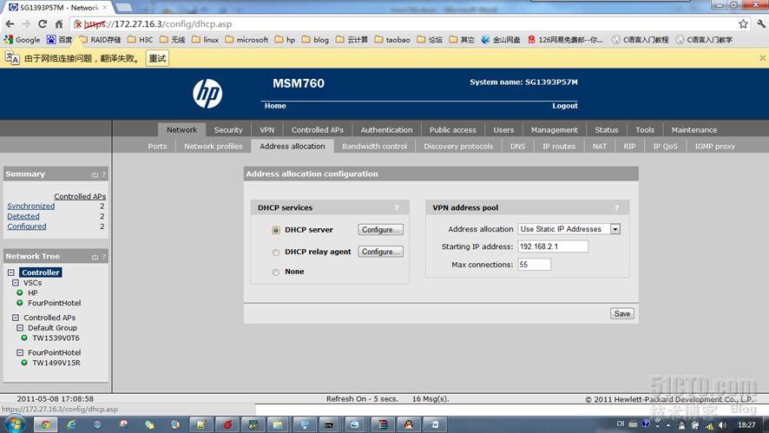Open the Network profiles sub-tab
The height and width of the screenshot is (433, 769).
click(x=214, y=146)
